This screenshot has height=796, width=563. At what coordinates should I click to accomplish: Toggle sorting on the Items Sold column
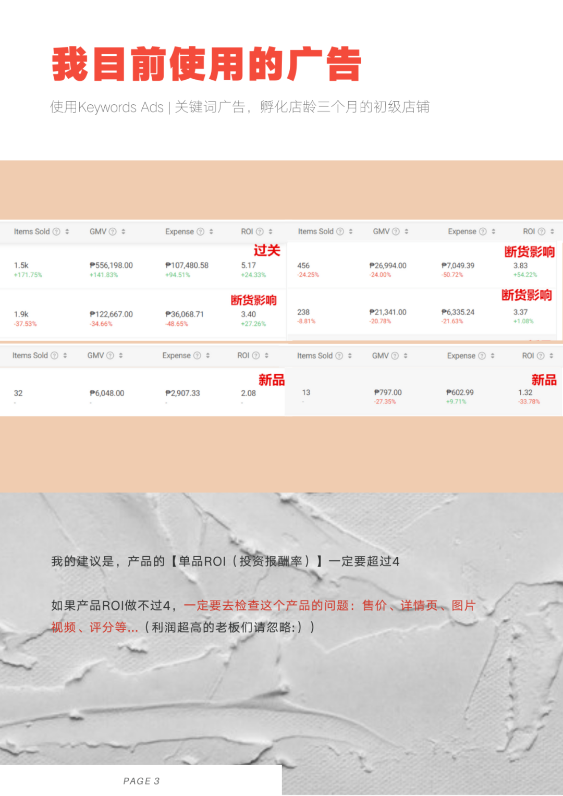click(68, 231)
